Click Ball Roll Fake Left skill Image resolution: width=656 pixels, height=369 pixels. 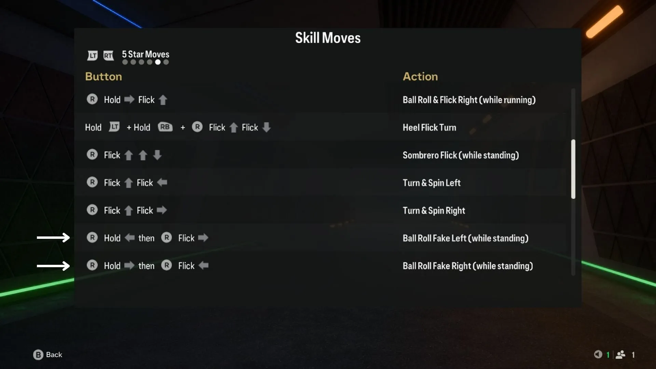click(465, 238)
